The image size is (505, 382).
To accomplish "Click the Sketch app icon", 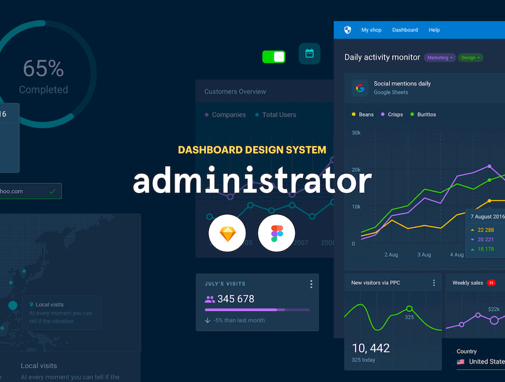I will (227, 233).
